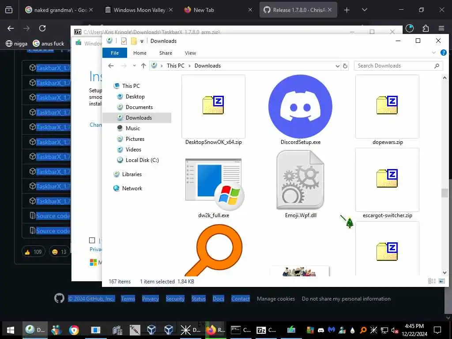Select the escargot-switcher.zip archive icon
Image resolution: width=452 pixels, height=339 pixels.
tap(387, 180)
